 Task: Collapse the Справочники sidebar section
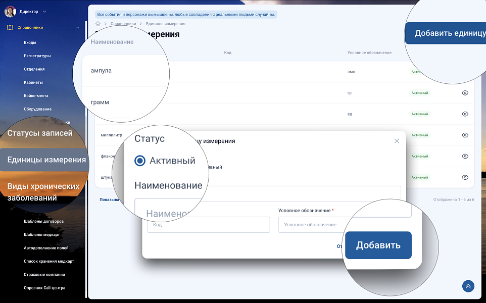(x=77, y=28)
